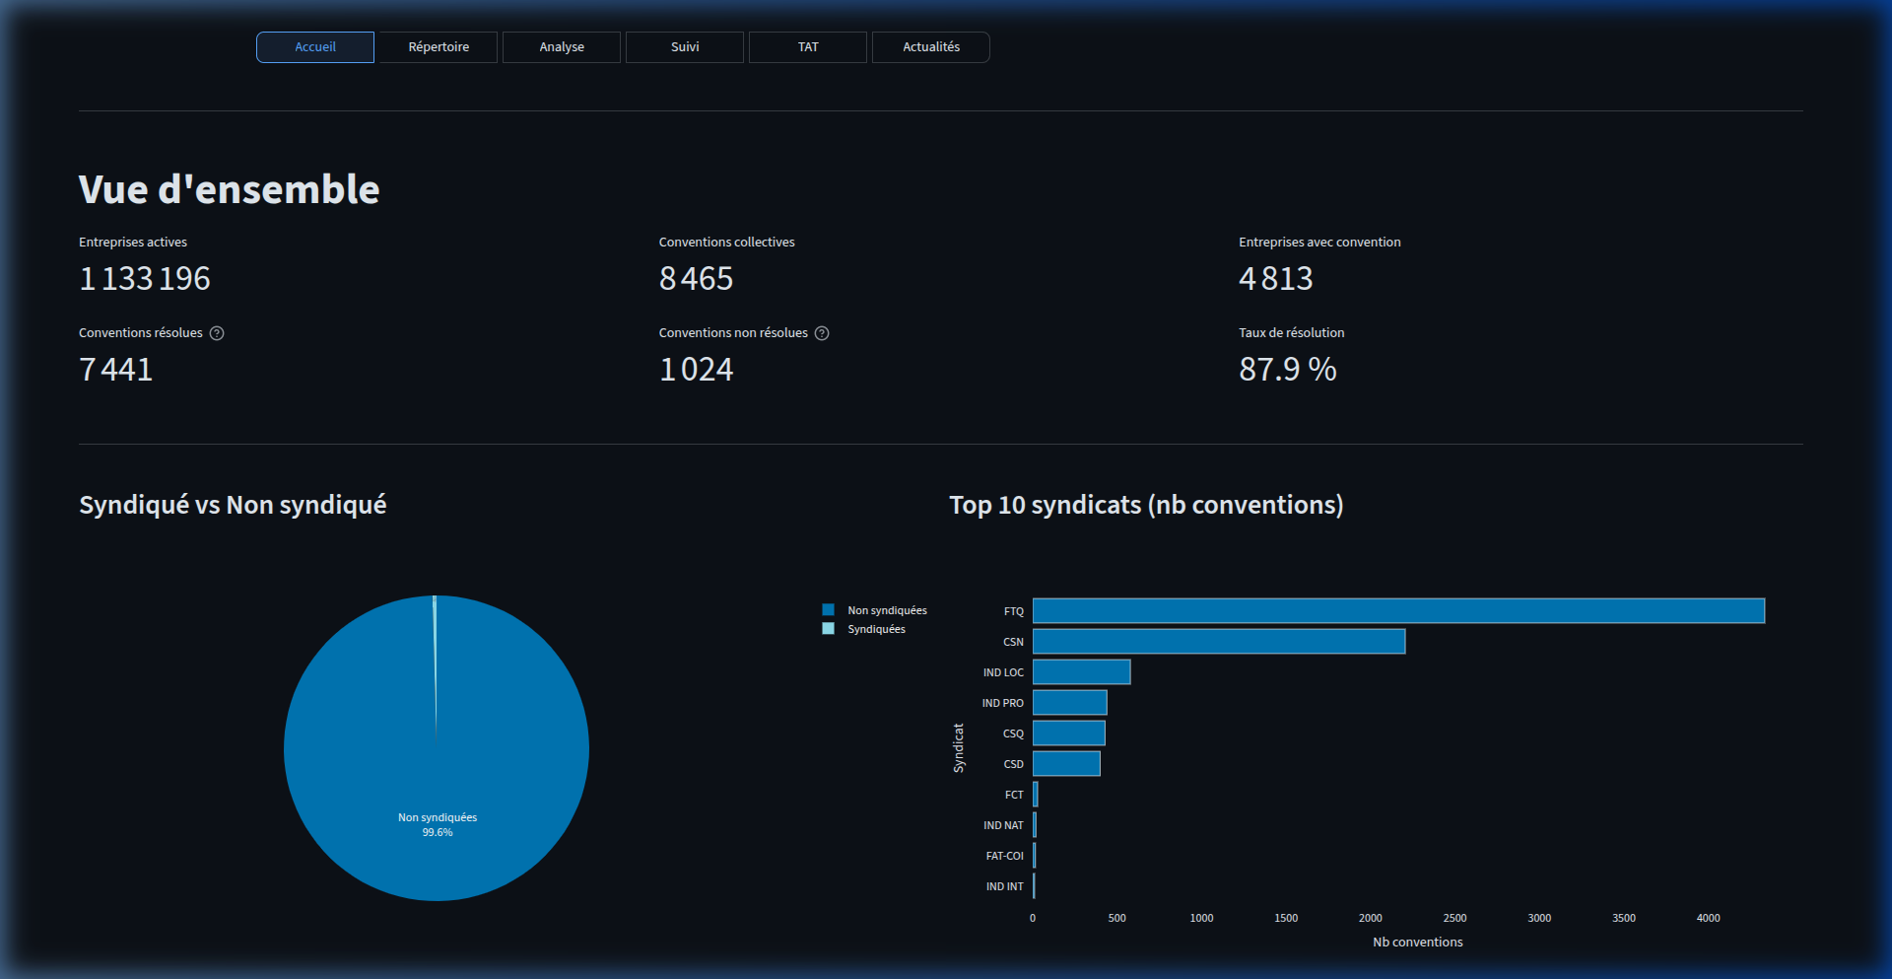
Task: Go to the Analyse tab
Action: 562,47
